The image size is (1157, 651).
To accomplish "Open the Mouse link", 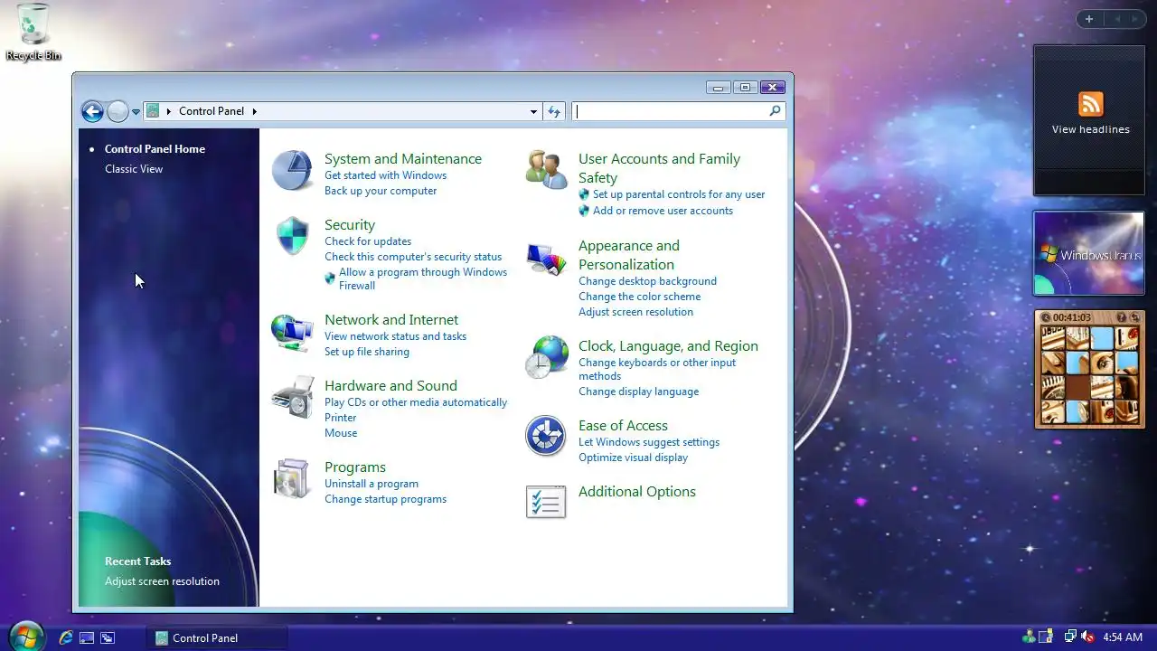I will click(x=341, y=433).
